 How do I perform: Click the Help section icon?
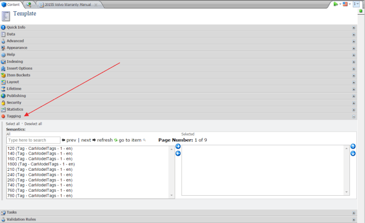(x=3, y=55)
